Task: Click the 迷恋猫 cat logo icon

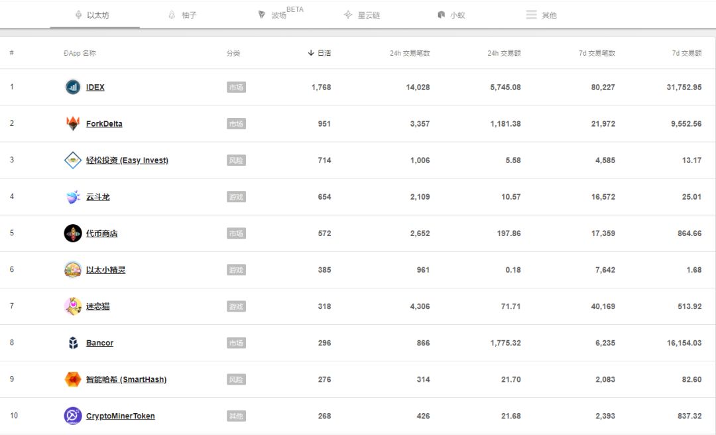Action: point(73,306)
